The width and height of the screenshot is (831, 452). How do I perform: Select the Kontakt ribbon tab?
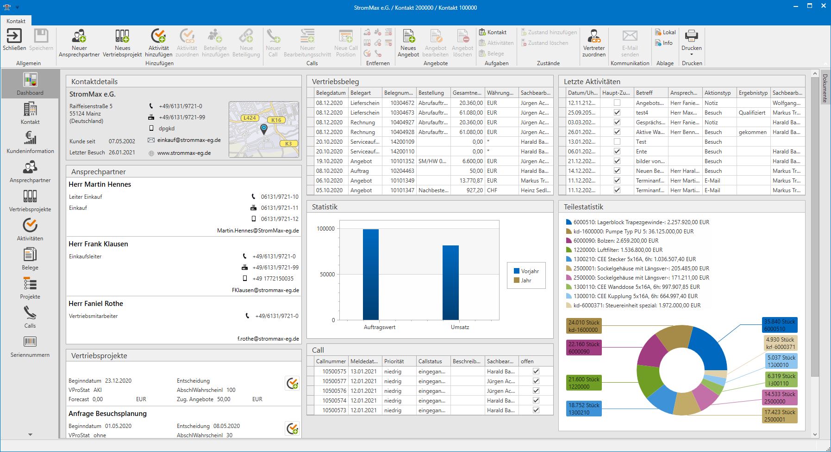tap(15, 21)
